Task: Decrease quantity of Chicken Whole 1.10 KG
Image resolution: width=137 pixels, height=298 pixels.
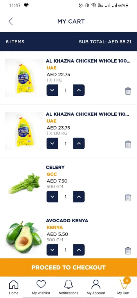Action: tap(52, 143)
